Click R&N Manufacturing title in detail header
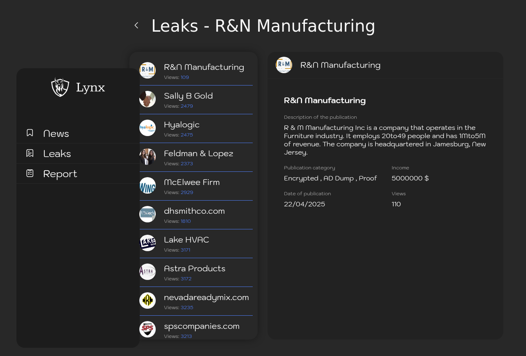 [341, 65]
